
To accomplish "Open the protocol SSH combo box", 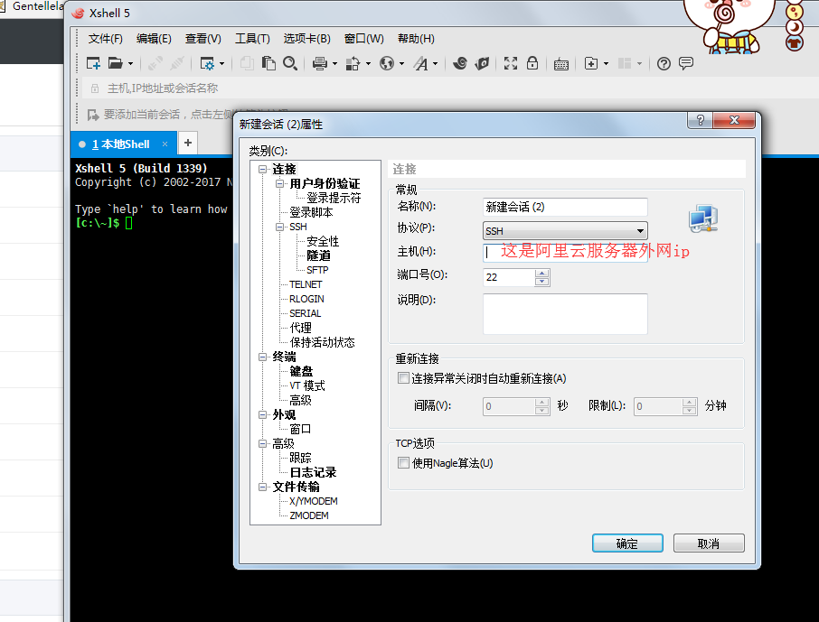I will point(565,230).
